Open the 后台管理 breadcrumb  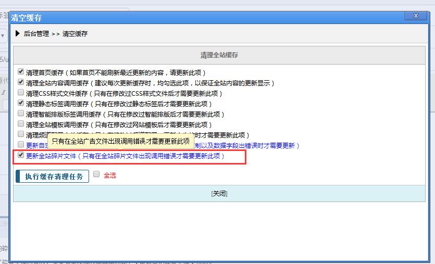[x=36, y=34]
